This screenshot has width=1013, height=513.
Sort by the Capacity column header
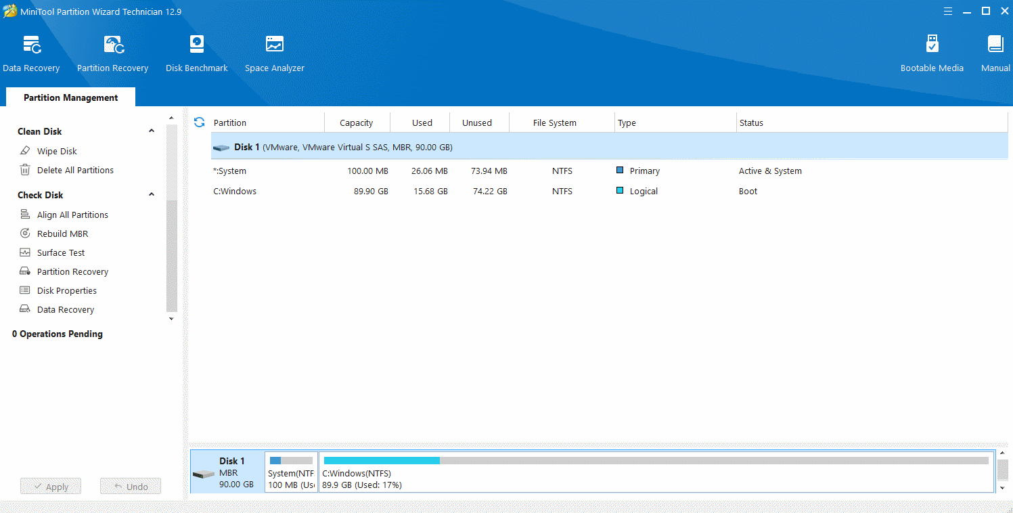click(x=357, y=123)
